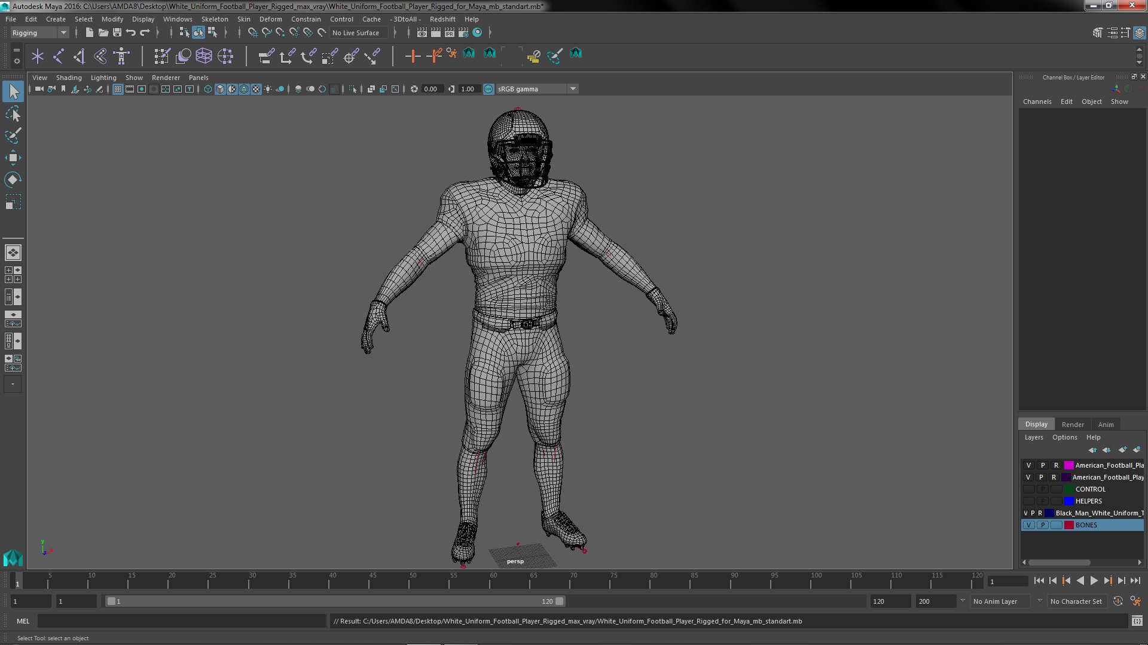Image resolution: width=1148 pixels, height=645 pixels.
Task: Select the Scale tool in toolbox
Action: pyautogui.click(x=13, y=202)
